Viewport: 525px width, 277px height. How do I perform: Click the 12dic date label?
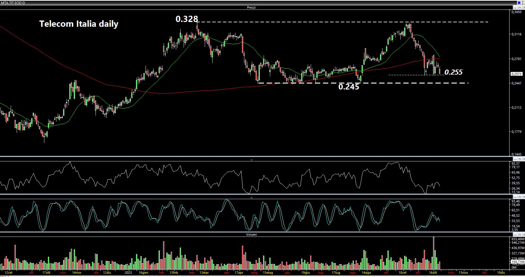pos(107,273)
